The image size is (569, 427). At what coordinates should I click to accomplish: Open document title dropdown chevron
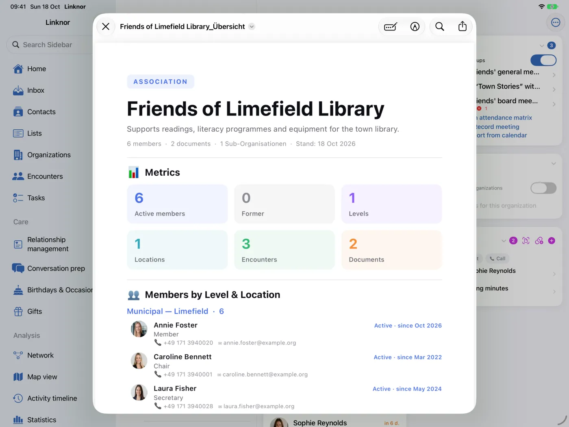(252, 26)
